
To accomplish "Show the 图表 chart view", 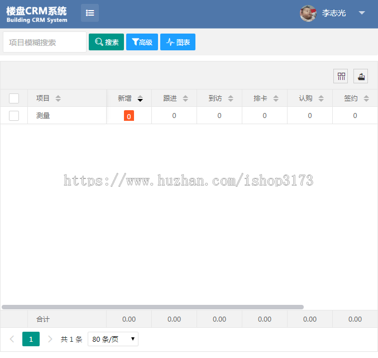I will [178, 42].
